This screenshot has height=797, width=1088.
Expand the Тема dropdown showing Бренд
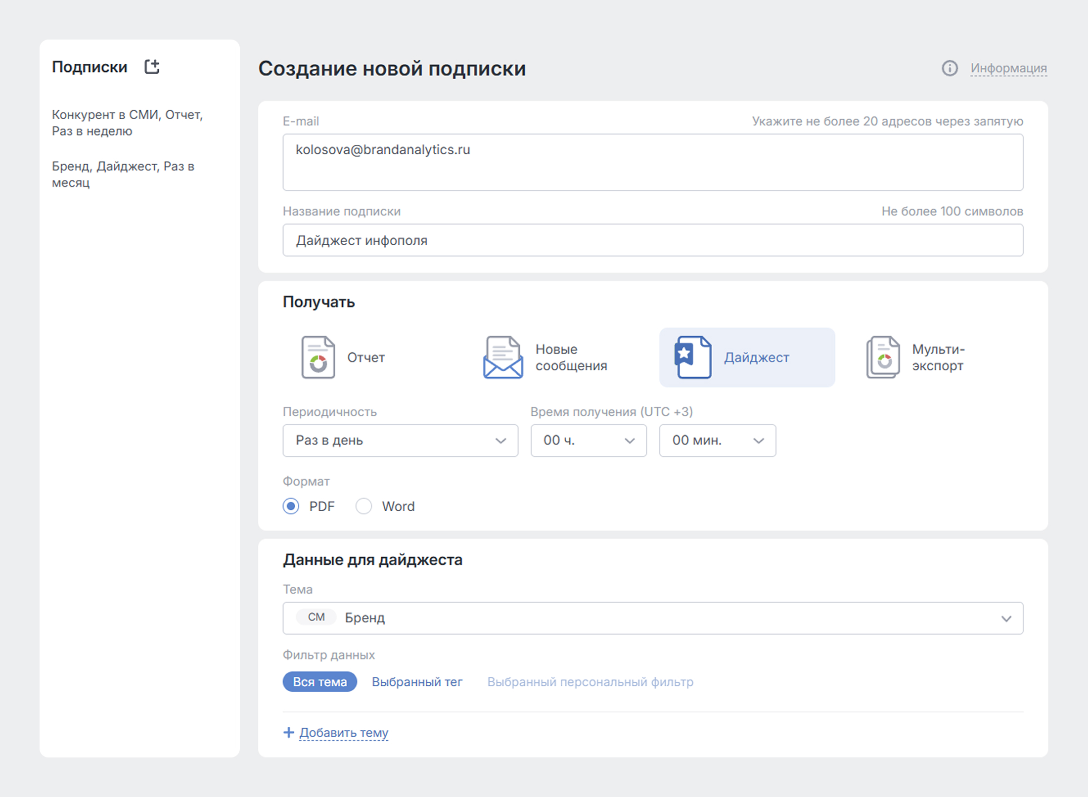(653, 618)
